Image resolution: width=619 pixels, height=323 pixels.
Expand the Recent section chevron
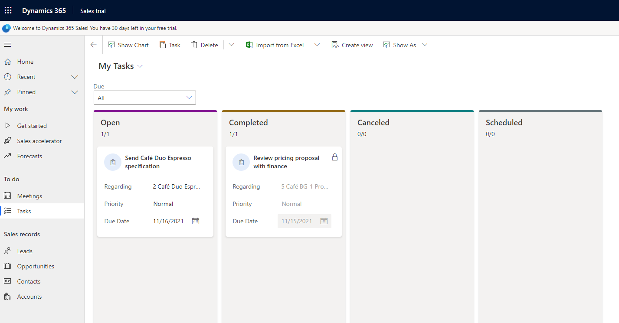[75, 77]
